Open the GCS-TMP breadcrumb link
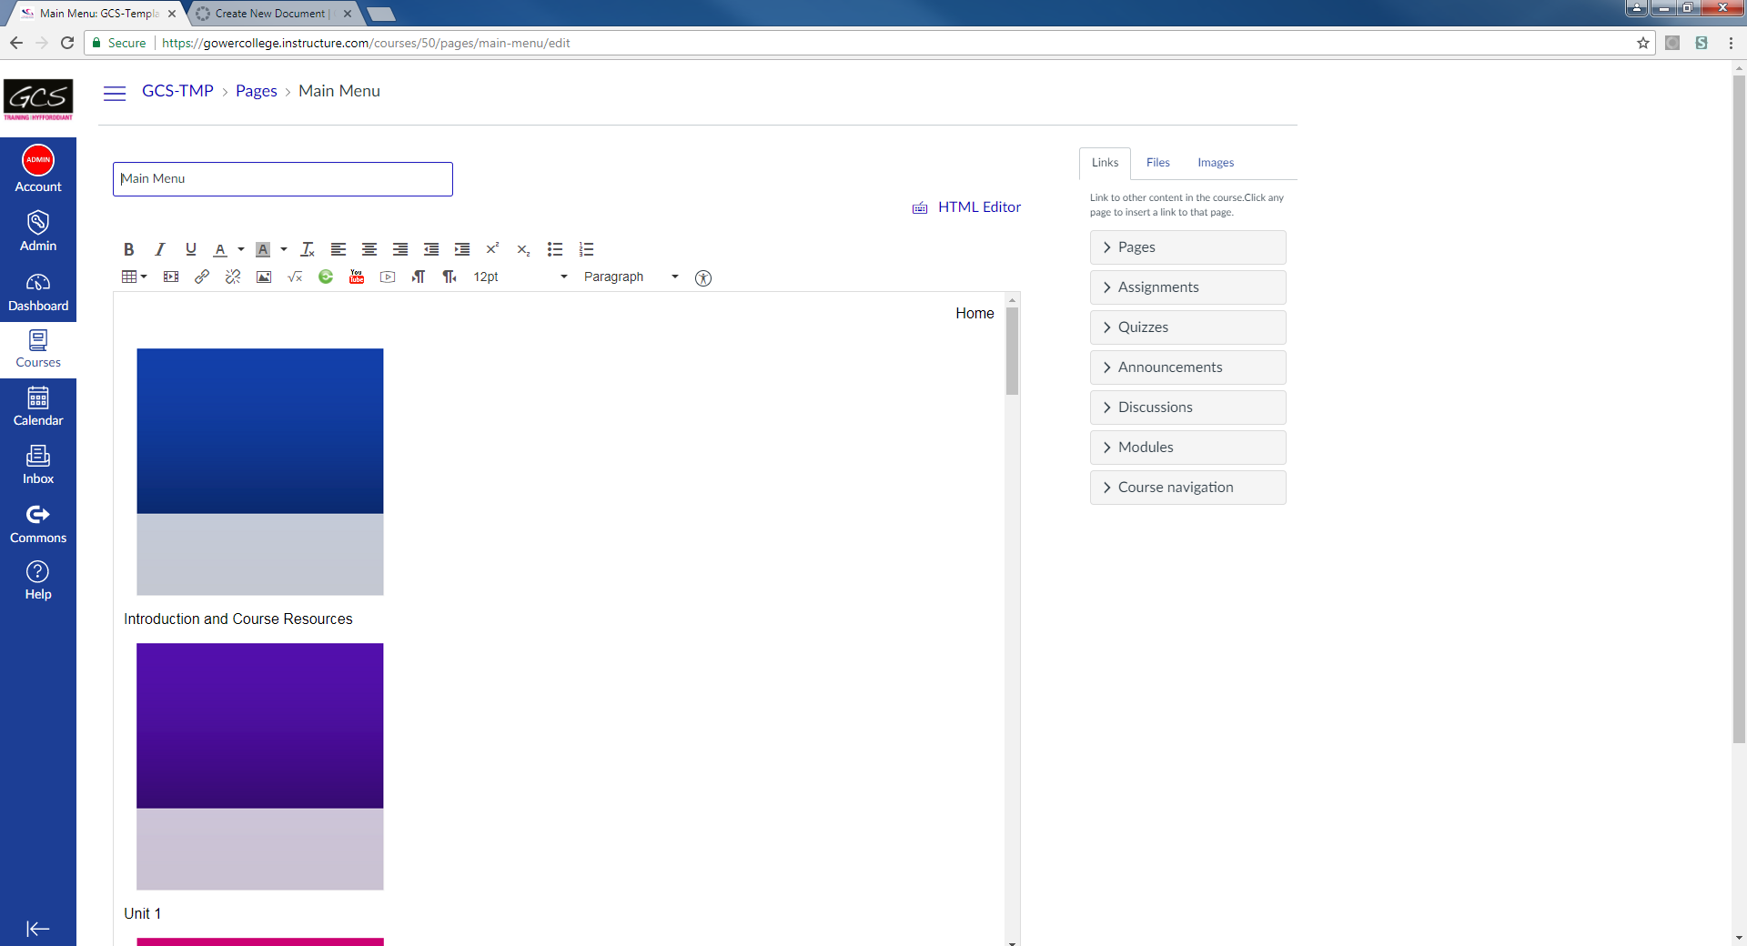1747x946 pixels. point(177,91)
